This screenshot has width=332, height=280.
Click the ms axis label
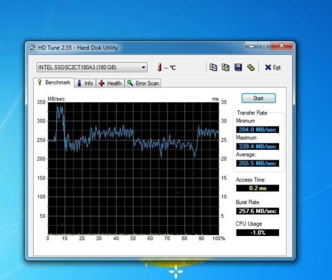coord(215,99)
